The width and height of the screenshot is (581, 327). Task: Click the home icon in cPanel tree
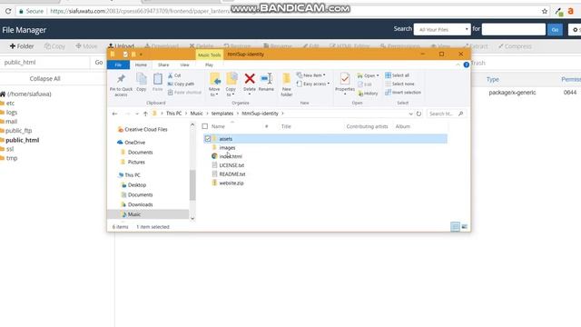pyautogui.click(x=3, y=94)
